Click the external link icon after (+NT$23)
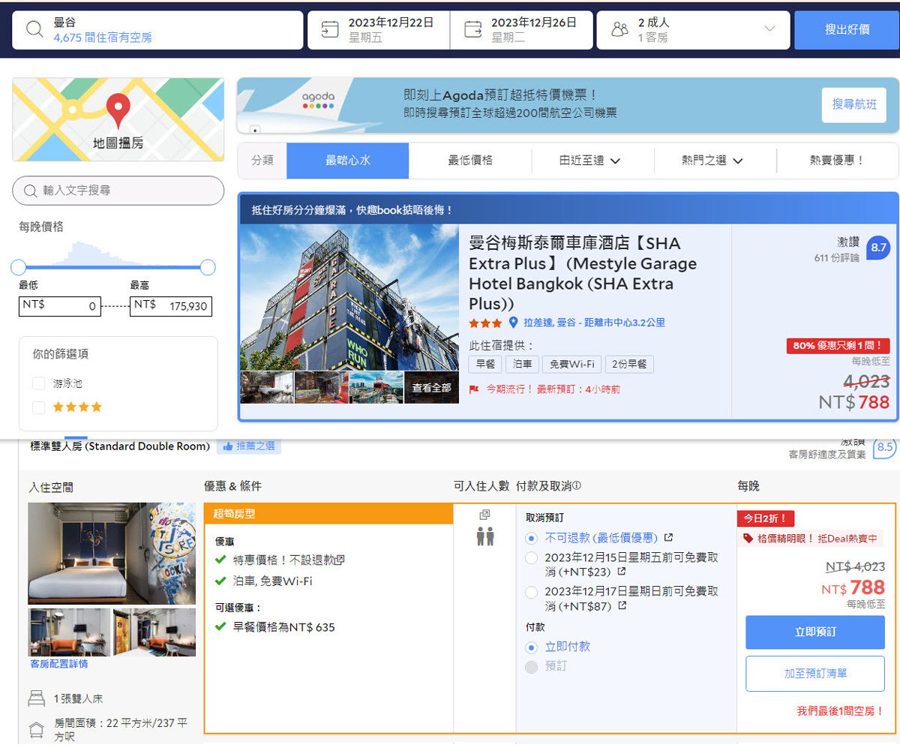Screen dimensions: 900x745 tap(621, 572)
